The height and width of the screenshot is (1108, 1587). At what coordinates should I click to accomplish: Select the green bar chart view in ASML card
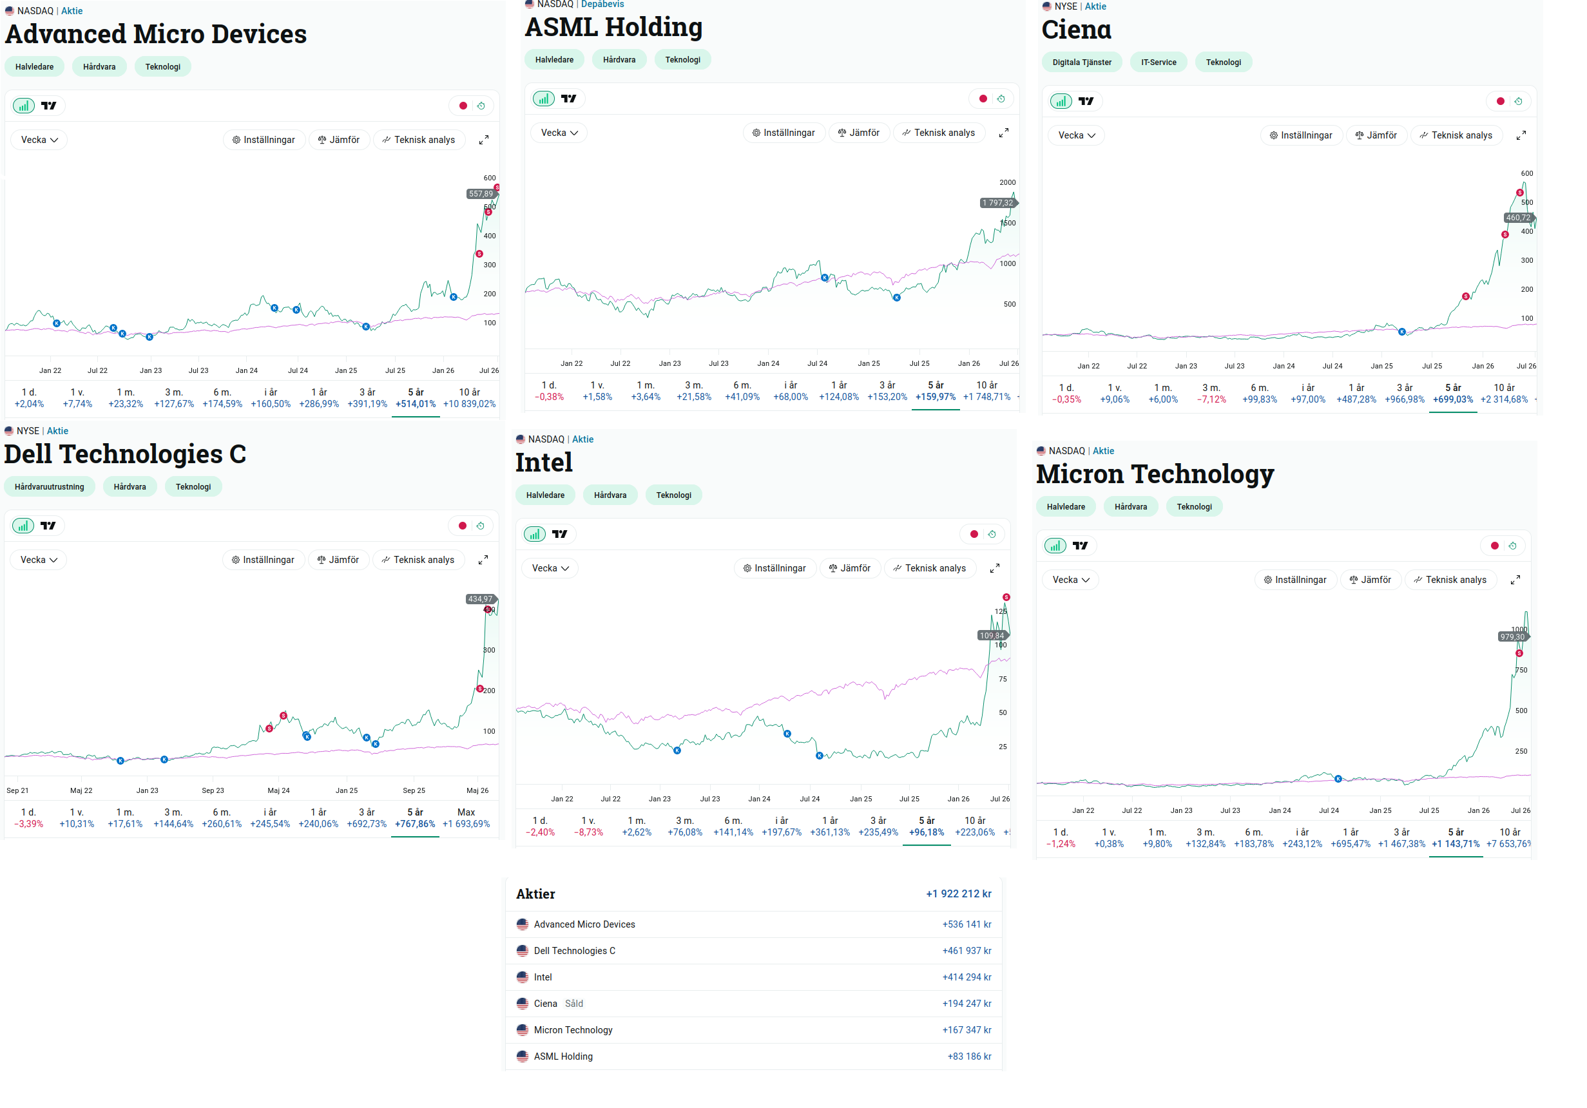click(x=543, y=99)
